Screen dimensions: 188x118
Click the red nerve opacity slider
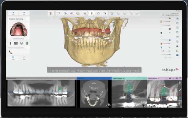165,51
